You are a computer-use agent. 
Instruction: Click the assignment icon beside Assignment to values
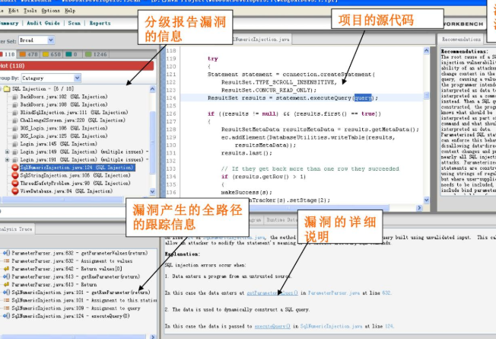6,261
